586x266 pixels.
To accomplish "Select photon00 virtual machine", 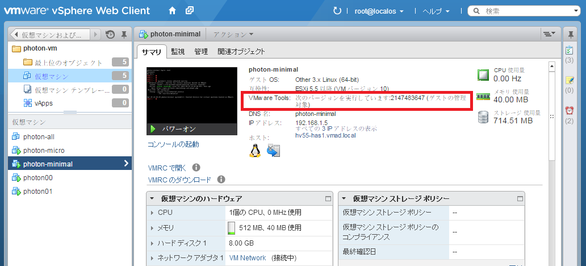I will [37, 178].
